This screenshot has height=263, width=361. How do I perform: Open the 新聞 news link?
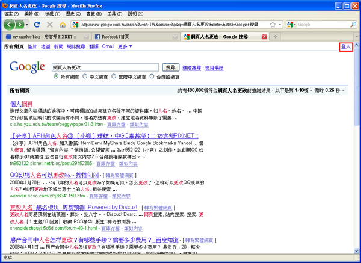[x=58, y=46]
